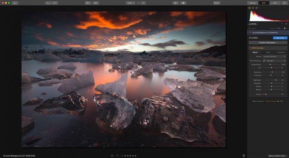The image size is (289, 158).
Task: Click the Add Filter button
Action: [x=280, y=38]
